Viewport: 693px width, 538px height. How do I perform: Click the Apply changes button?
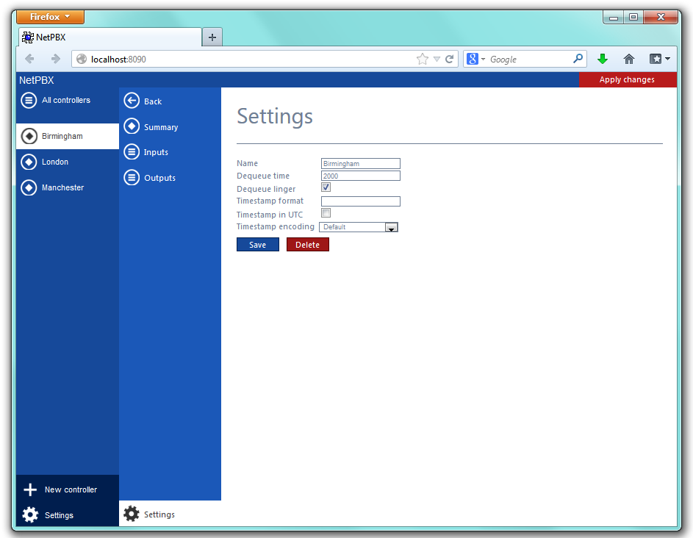pos(627,79)
